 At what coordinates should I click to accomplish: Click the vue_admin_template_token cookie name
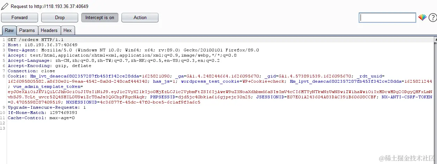pos(47,87)
